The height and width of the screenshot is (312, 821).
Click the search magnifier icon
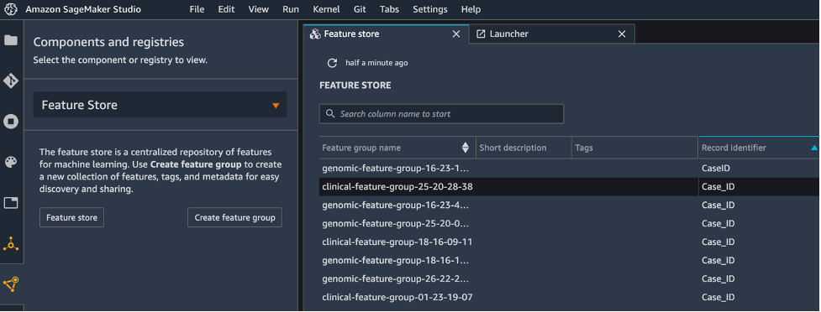(x=330, y=113)
